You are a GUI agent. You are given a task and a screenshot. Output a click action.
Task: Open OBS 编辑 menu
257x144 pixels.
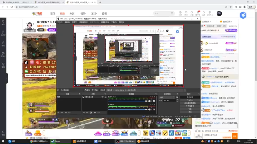[67, 22]
